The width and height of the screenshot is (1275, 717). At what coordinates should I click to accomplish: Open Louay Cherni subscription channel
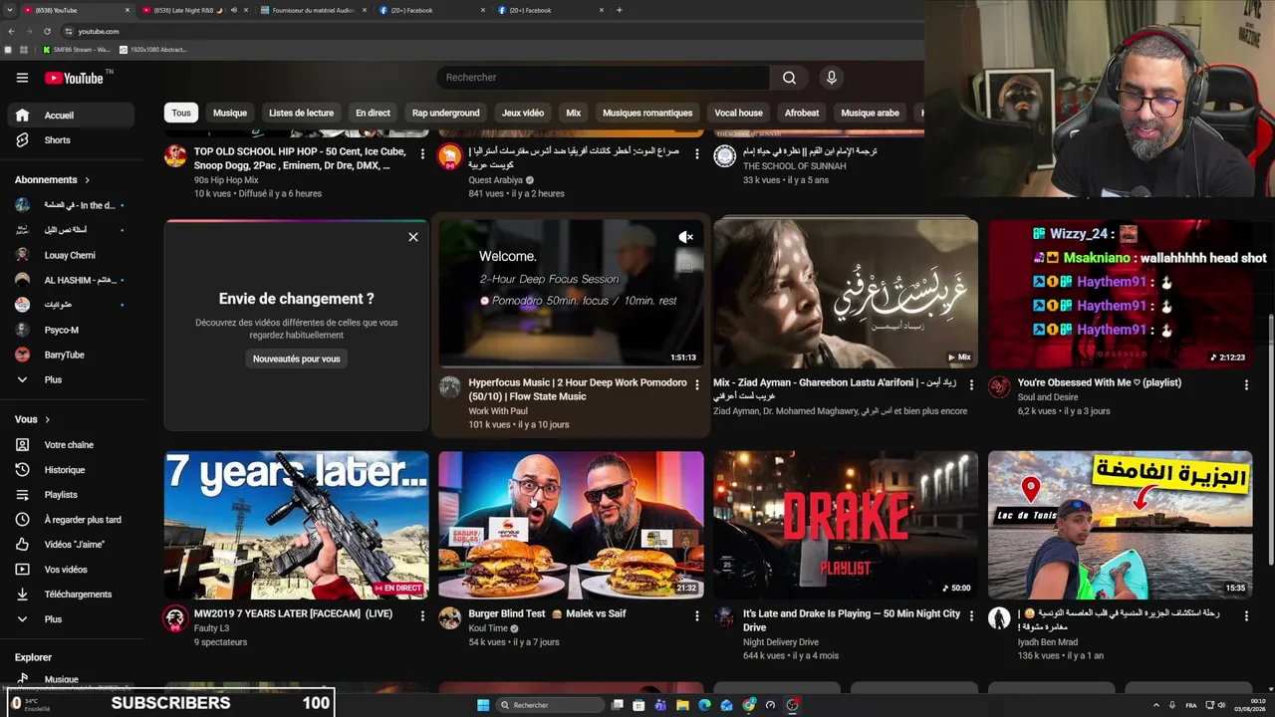(70, 255)
